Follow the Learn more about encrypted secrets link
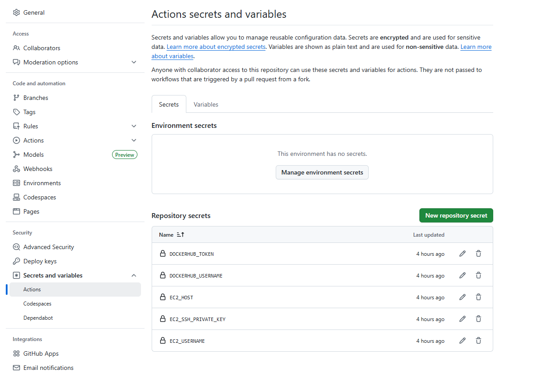The height and width of the screenshot is (377, 535). tap(216, 47)
